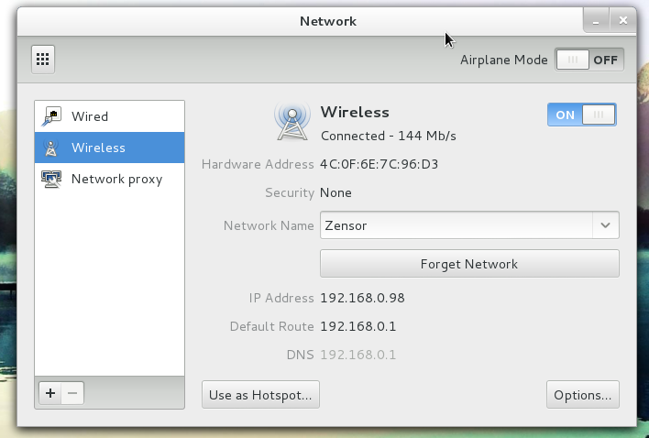
Task: Click the Network window title bar
Action: coord(327,20)
